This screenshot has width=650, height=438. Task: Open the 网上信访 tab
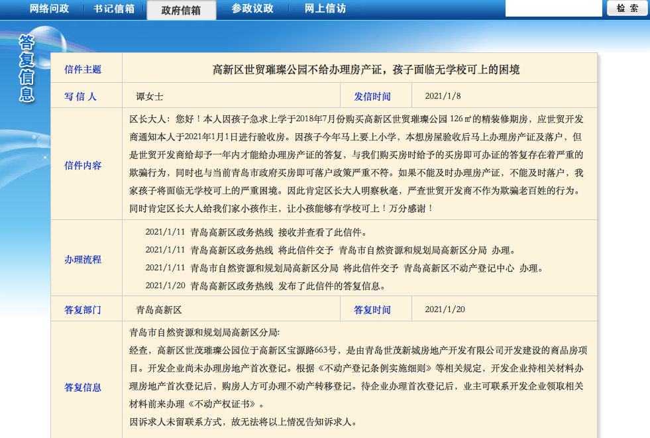point(325,9)
